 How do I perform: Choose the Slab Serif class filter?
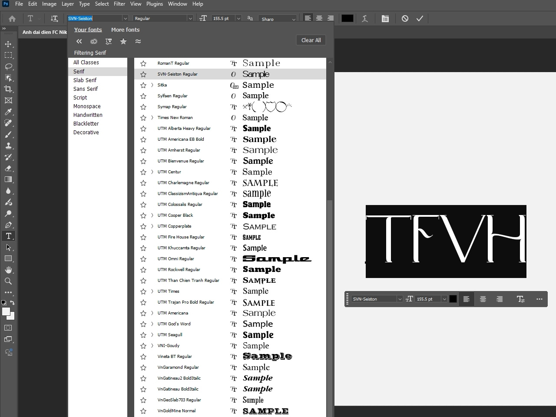(x=85, y=80)
